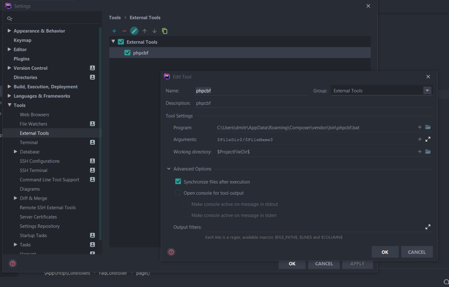Insert macro into Program field
Screen dimensions: 449x287
[x=420, y=127]
